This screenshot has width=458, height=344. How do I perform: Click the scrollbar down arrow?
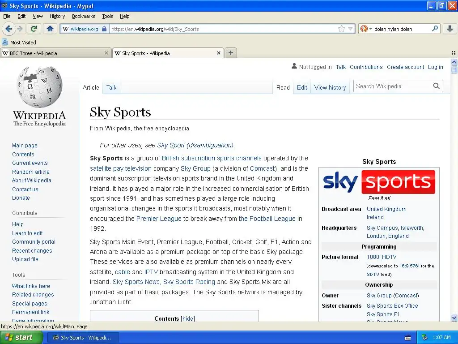pos(454,318)
